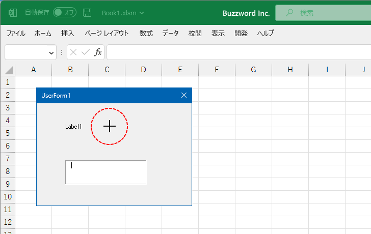The width and height of the screenshot is (371, 234).
Task: Select column I header
Action: coord(327,70)
